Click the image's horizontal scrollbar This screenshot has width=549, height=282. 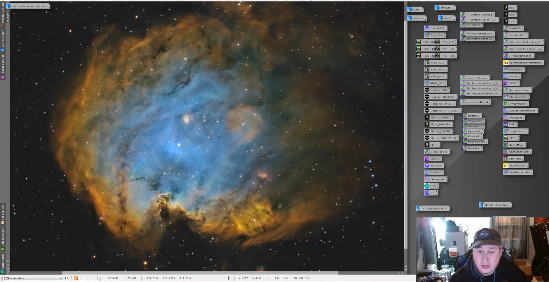(200, 273)
